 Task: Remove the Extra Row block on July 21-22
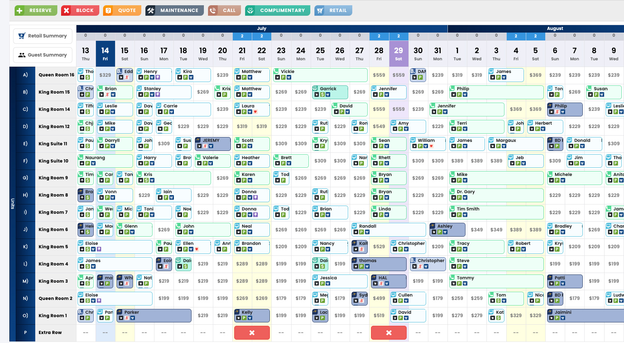[x=252, y=333]
